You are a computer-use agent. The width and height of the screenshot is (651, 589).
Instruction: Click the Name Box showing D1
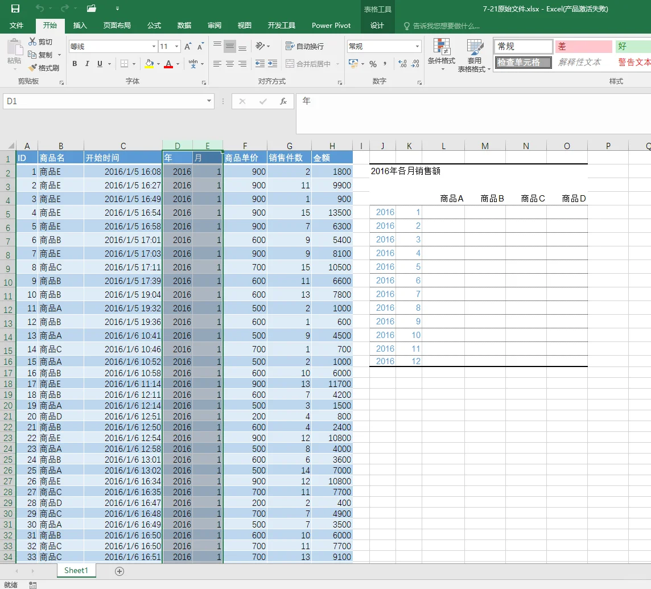pyautogui.click(x=105, y=101)
